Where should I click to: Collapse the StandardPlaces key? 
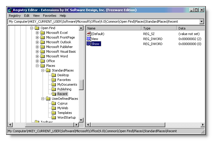click(43, 71)
